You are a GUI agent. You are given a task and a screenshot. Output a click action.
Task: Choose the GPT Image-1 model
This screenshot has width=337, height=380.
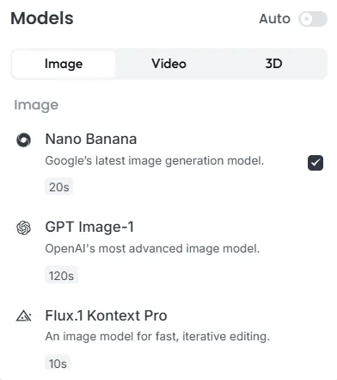tap(89, 227)
